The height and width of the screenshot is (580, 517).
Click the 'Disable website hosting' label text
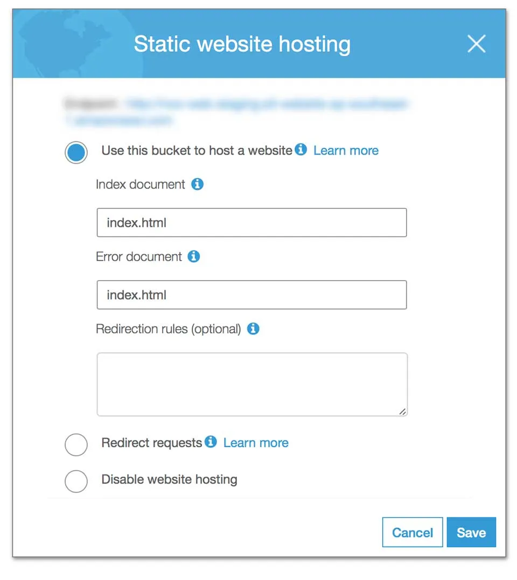169,479
